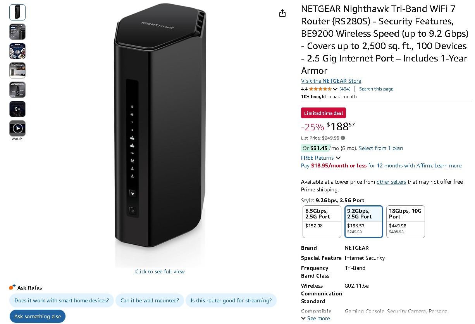Play the product video thumbnail
Screen dimensions: 475x324
(x=17, y=128)
